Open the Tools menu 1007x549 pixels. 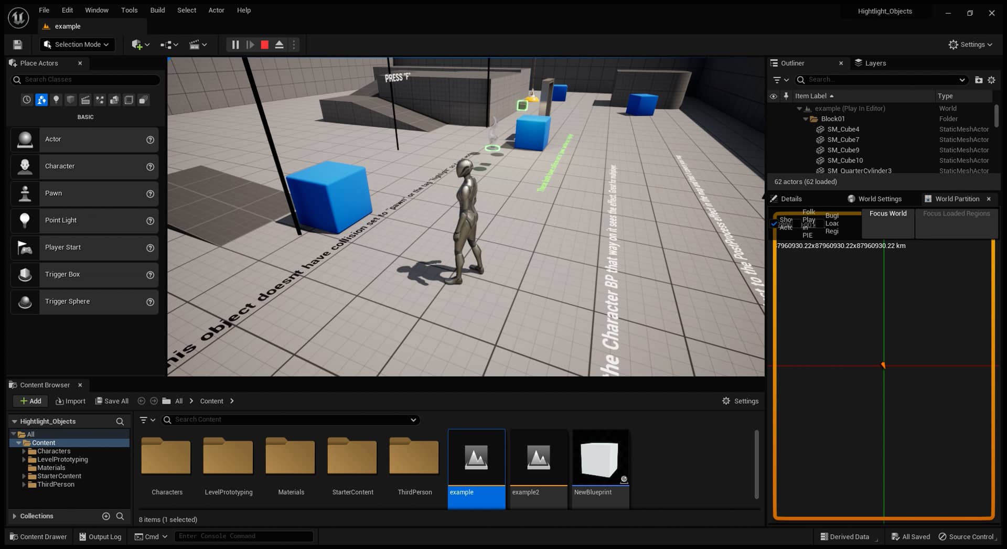coord(129,10)
